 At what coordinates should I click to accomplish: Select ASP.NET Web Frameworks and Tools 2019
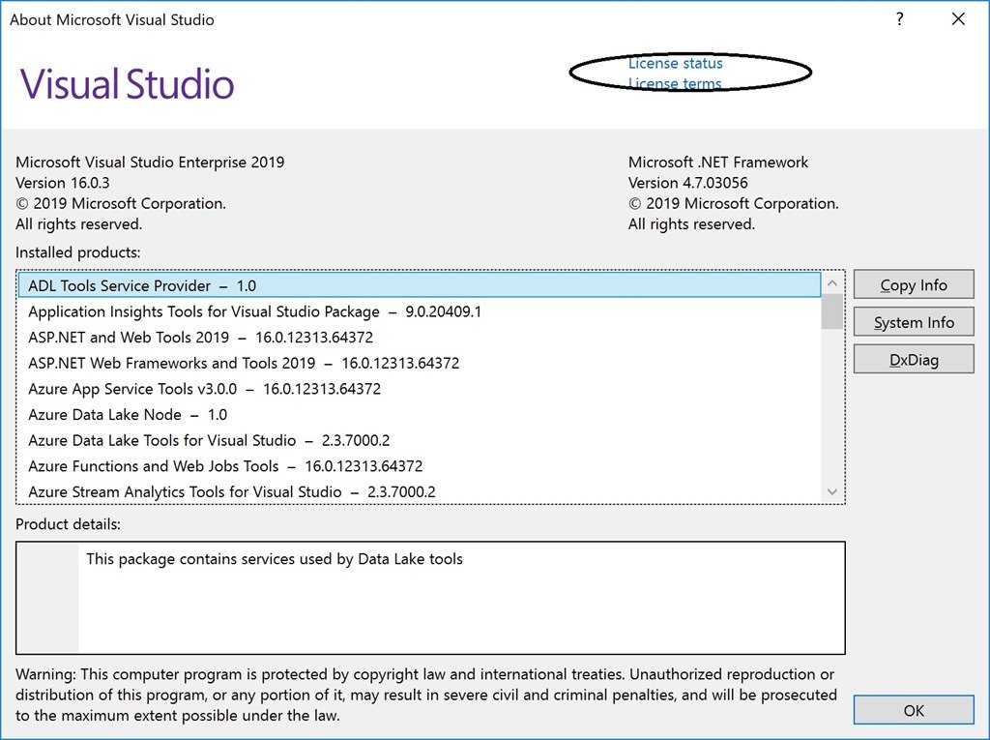pos(420,363)
